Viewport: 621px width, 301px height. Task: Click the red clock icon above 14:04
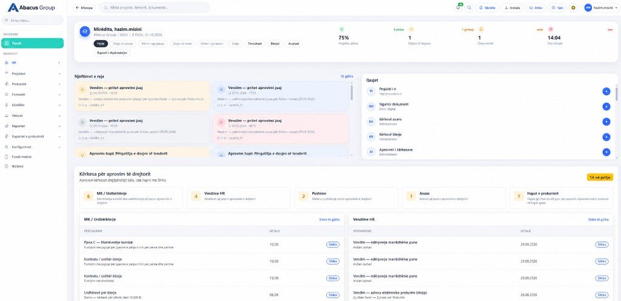[551, 29]
